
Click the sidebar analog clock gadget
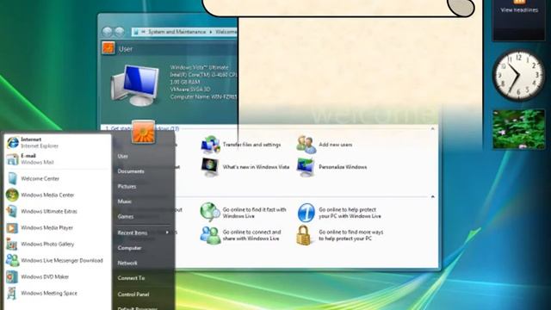[518, 76]
